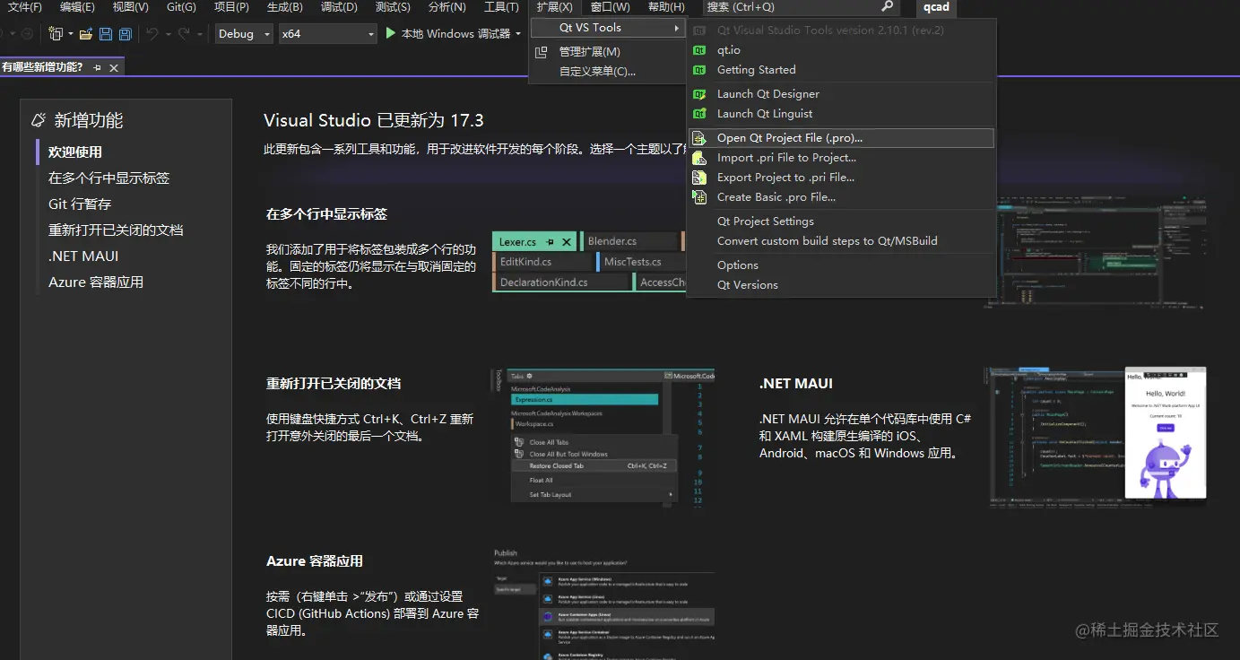Click the qt.io entry with Qt logo
Viewport: 1240px width, 660px height.
pyautogui.click(x=841, y=50)
